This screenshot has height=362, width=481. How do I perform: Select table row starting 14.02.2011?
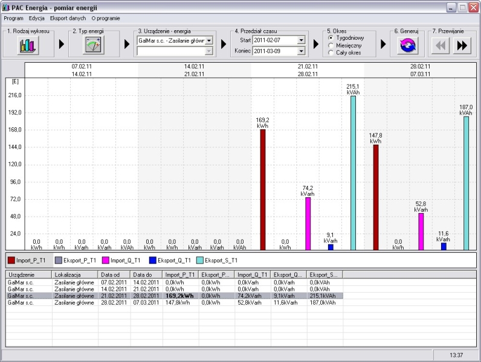(x=175, y=289)
